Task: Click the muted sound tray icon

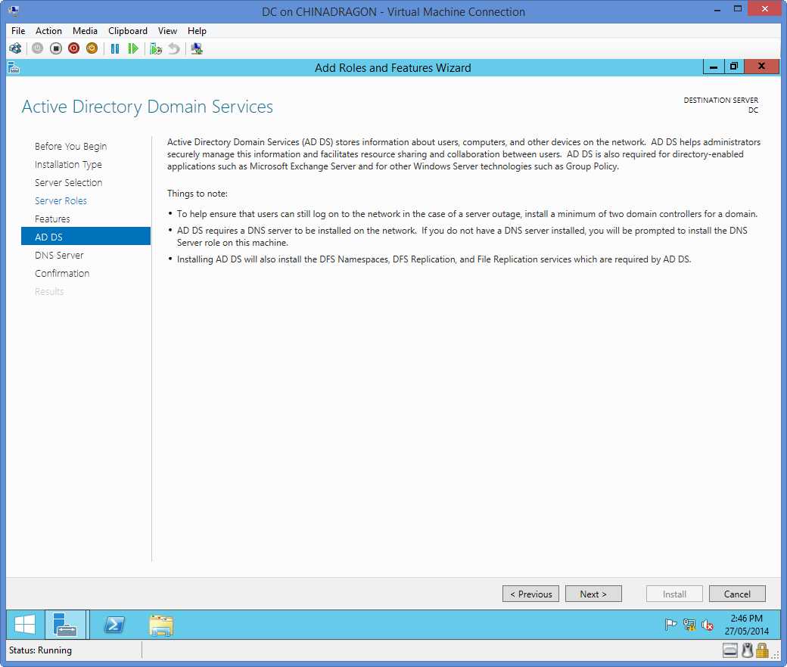Action: [x=708, y=625]
